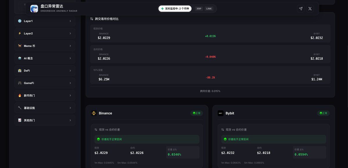The image size is (348, 168).
Task: Click the Binance logo icon
Action: (94, 113)
